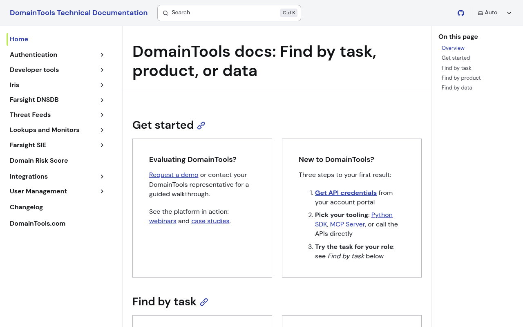Open the Changelog page
This screenshot has height=327, width=523.
click(26, 207)
